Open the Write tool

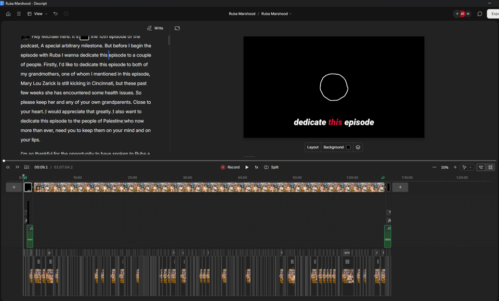coord(155,29)
